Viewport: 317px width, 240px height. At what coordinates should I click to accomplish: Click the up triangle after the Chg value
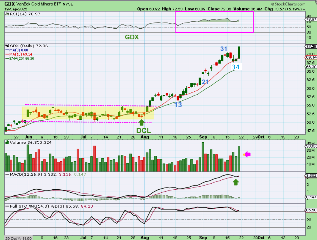303,9
